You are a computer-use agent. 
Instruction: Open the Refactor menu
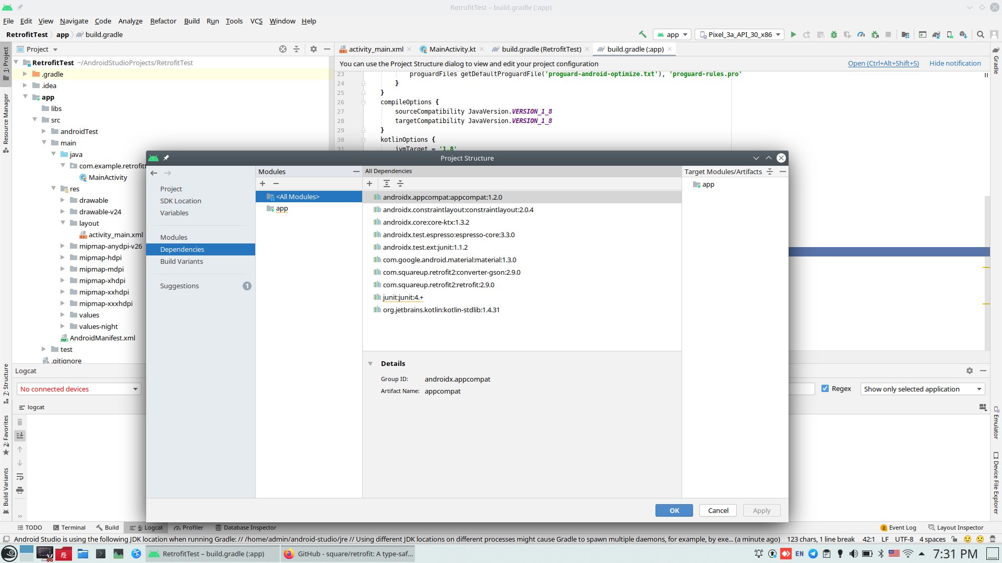tap(163, 21)
